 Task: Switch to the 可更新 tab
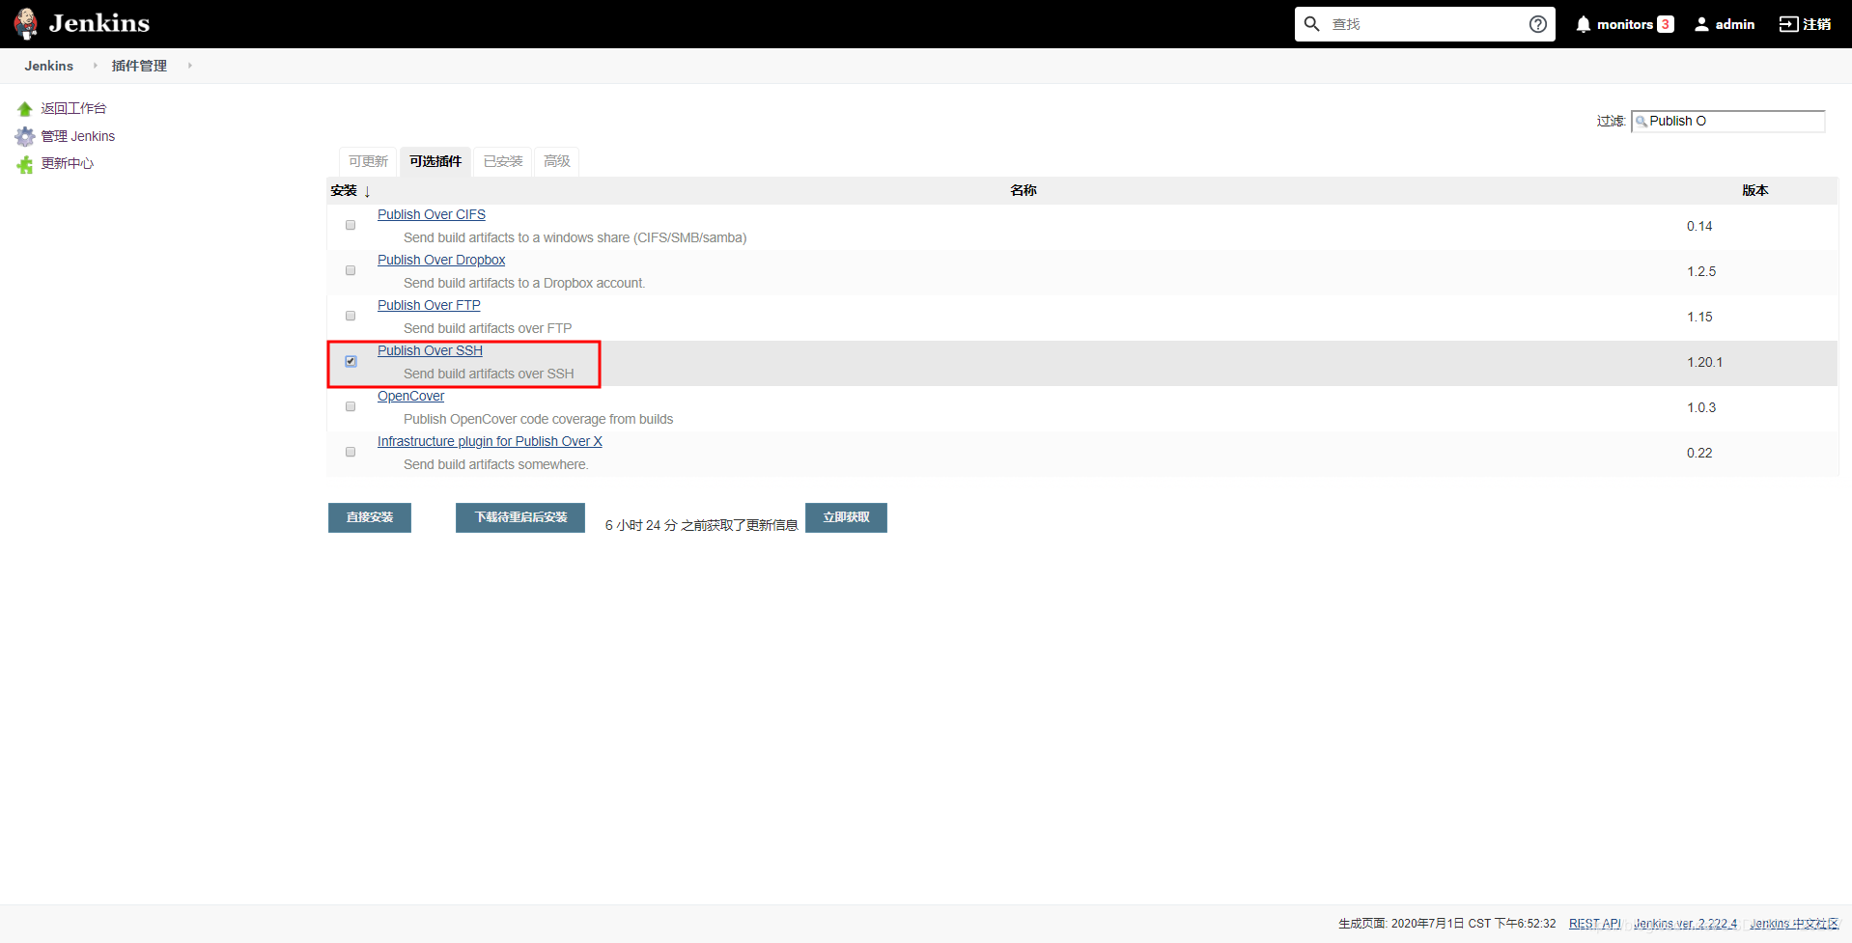tap(368, 161)
